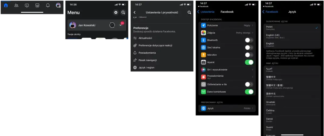The width and height of the screenshot is (324, 136).
Task: Enable the Mikrofon switch
Action: click(x=249, y=55)
